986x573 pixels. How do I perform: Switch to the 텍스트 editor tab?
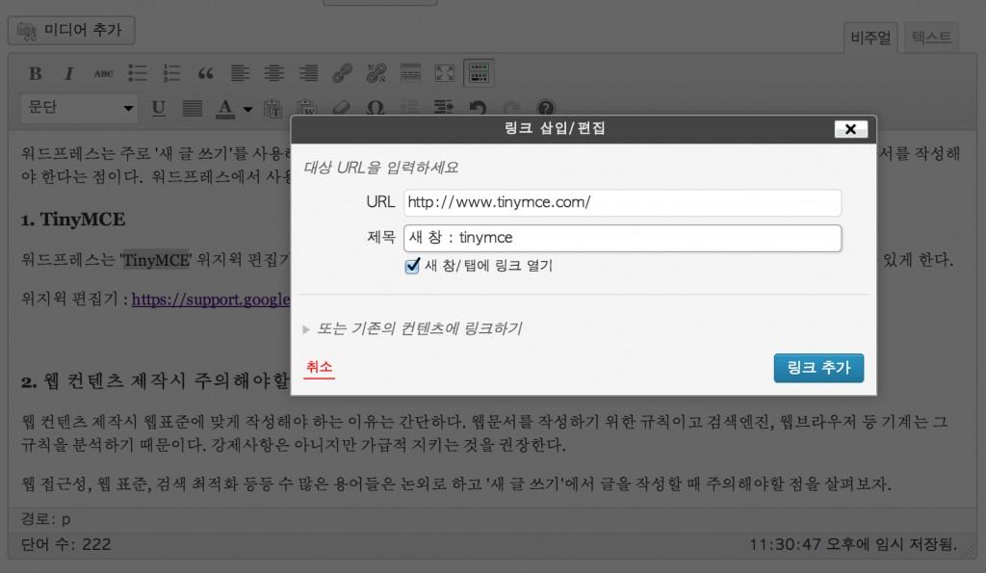click(x=930, y=37)
